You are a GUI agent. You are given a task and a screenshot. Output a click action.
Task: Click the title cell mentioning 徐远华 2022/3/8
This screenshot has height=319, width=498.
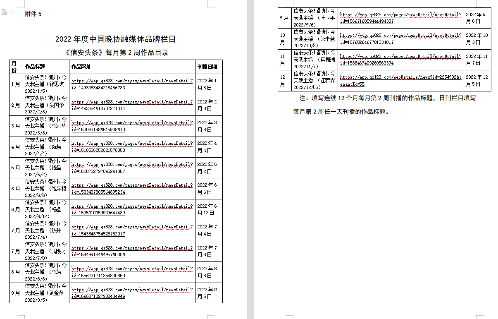[x=46, y=126]
